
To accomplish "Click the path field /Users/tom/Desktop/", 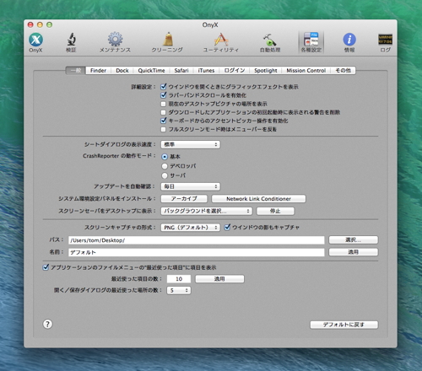I will coord(197,240).
